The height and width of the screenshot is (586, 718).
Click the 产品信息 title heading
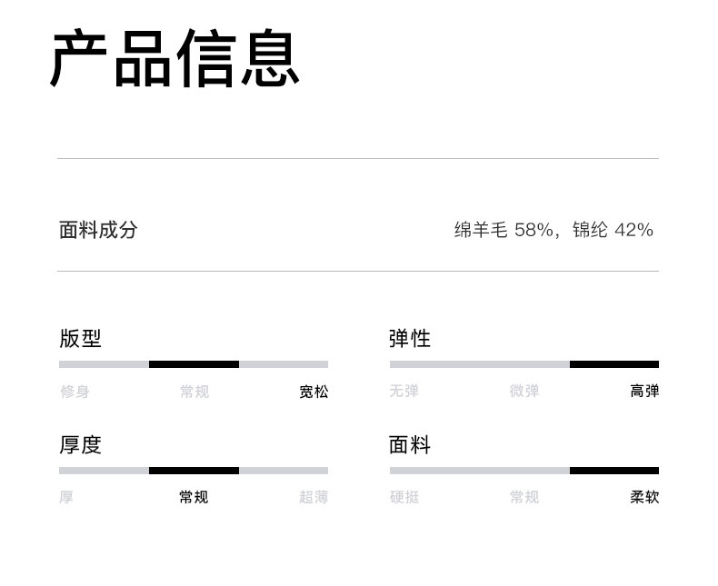pos(175,60)
